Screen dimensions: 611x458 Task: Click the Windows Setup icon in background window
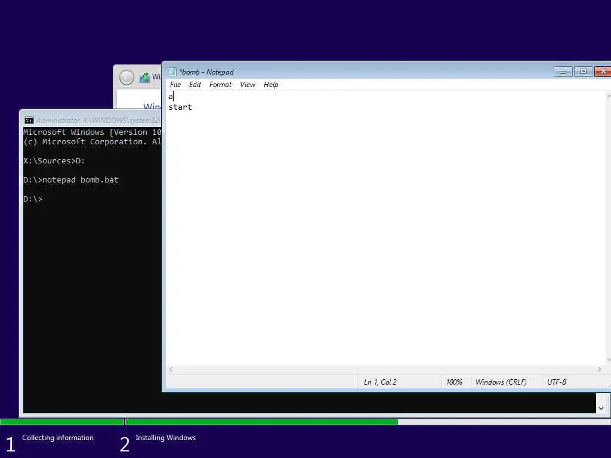click(144, 78)
